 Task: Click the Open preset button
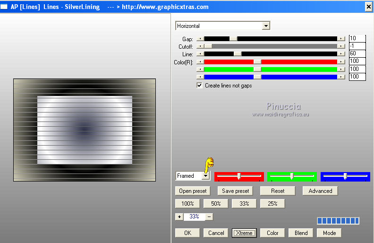(x=193, y=191)
